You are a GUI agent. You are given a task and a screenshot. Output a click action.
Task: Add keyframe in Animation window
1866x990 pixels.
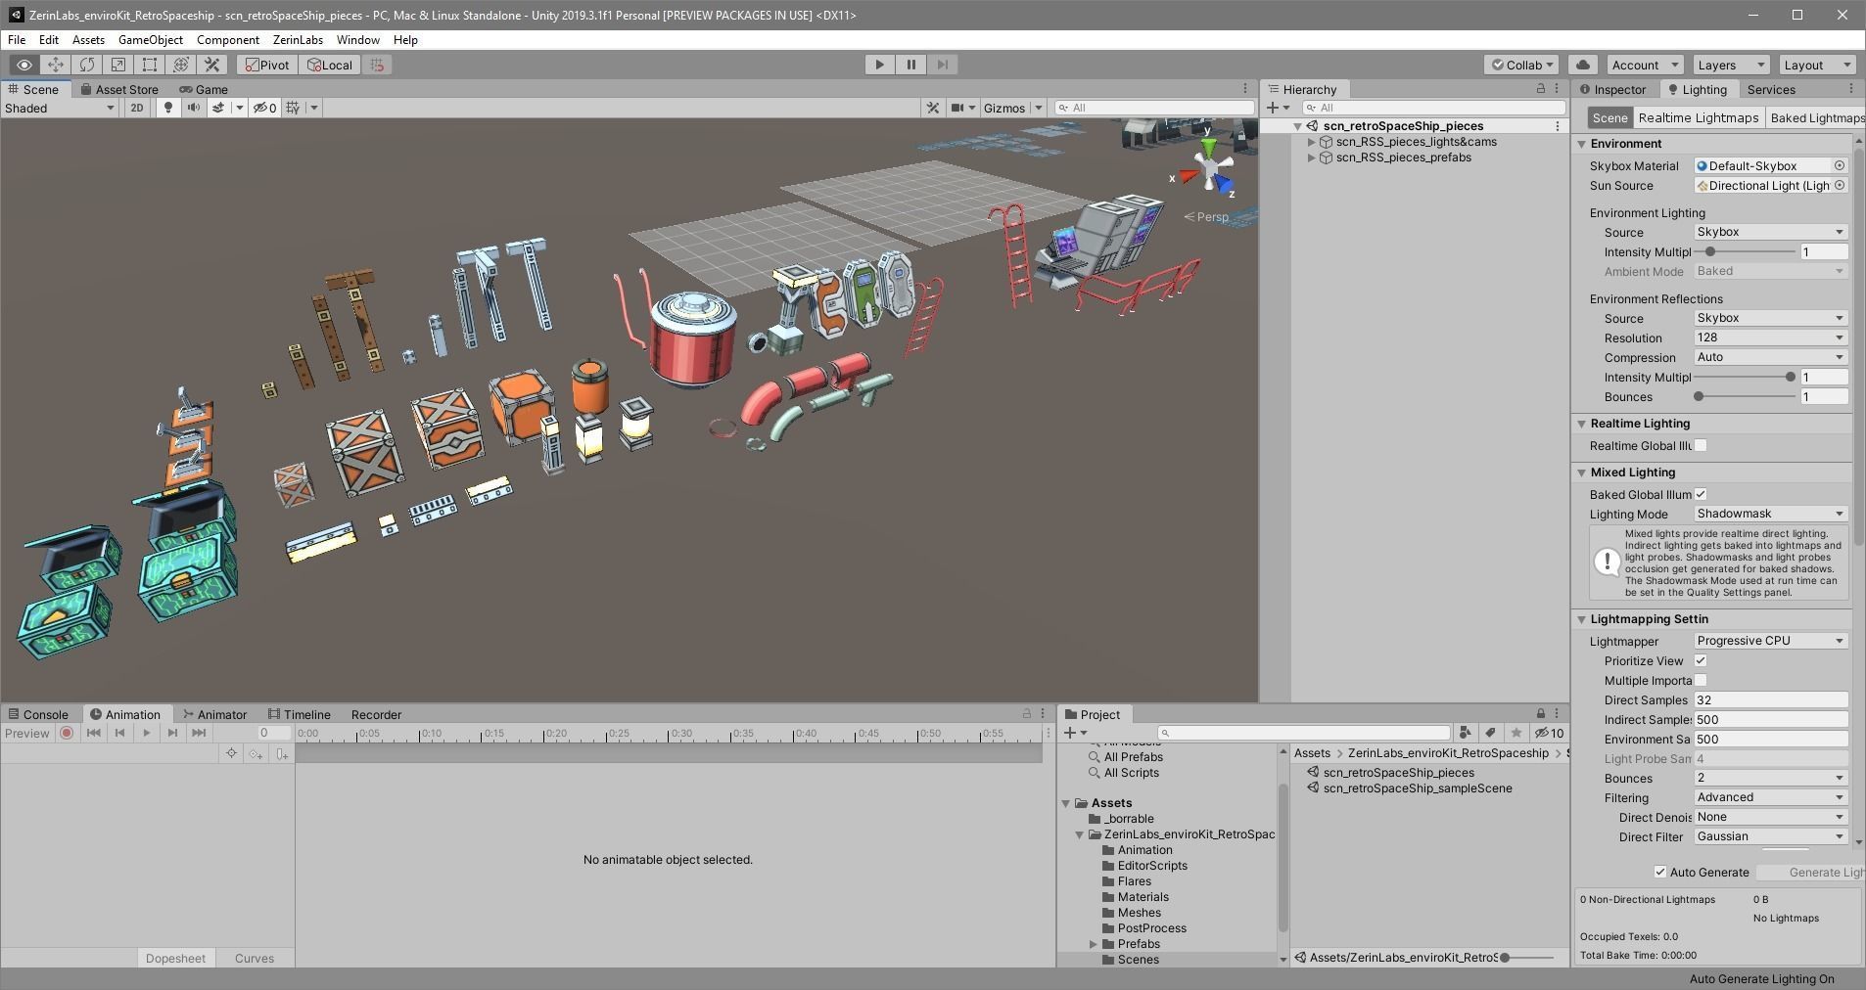pos(256,753)
